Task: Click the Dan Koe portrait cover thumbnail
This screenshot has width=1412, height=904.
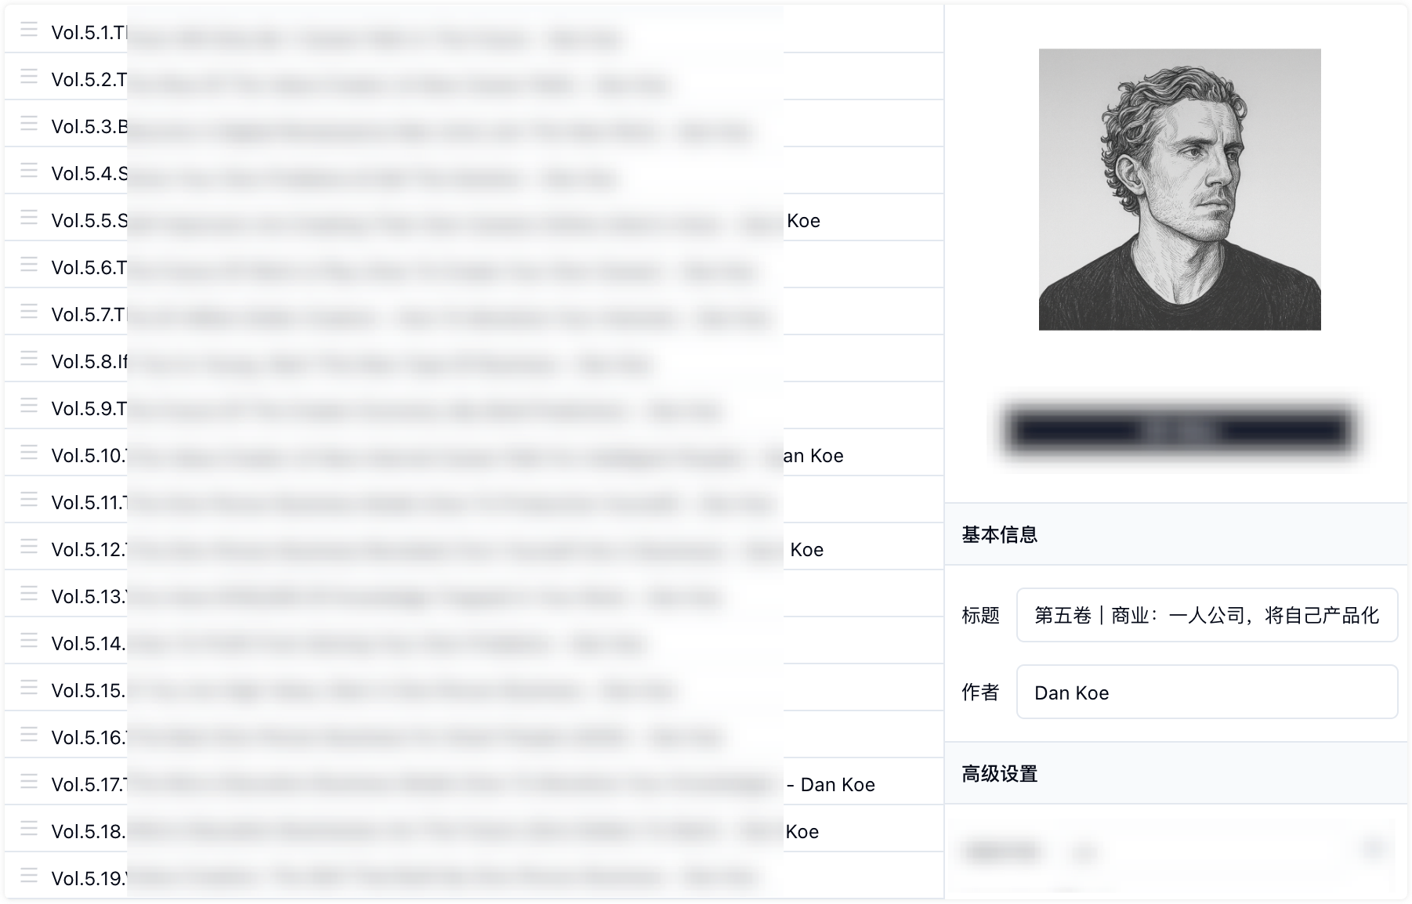Action: (x=1179, y=190)
